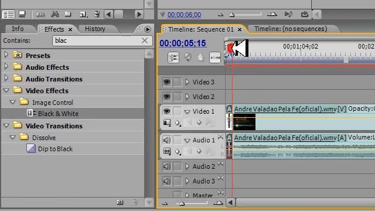Click Audio 1 waveform display style icon
375x211 pixels.
click(x=167, y=151)
